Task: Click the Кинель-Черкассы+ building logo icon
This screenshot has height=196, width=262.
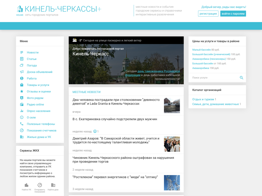Action: (20, 9)
